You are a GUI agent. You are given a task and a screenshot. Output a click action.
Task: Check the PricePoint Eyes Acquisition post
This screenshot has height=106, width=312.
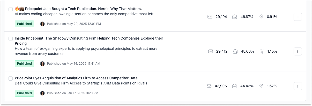pyautogui.click(x=11, y=78)
